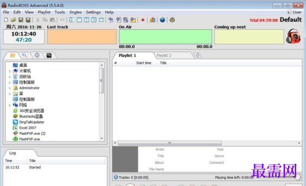Click the file tree scroll down arrow

(102, 139)
